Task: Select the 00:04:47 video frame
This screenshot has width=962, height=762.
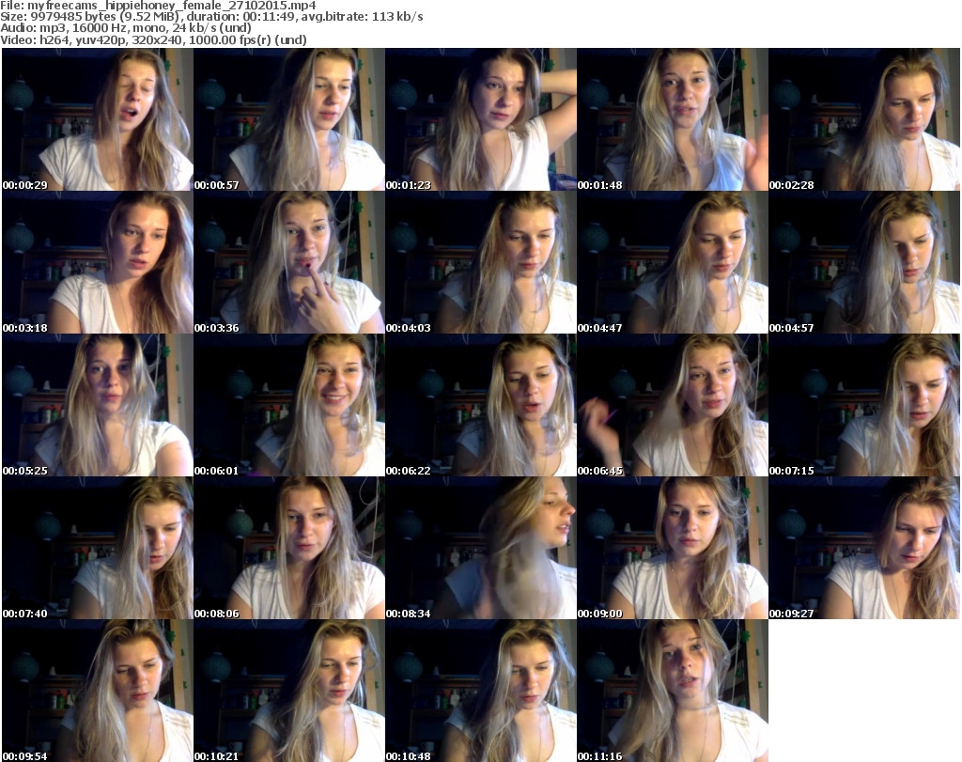Action: click(x=673, y=262)
